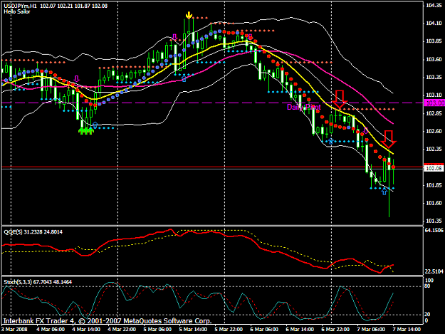Select 103.10 on the price axis

[434, 95]
